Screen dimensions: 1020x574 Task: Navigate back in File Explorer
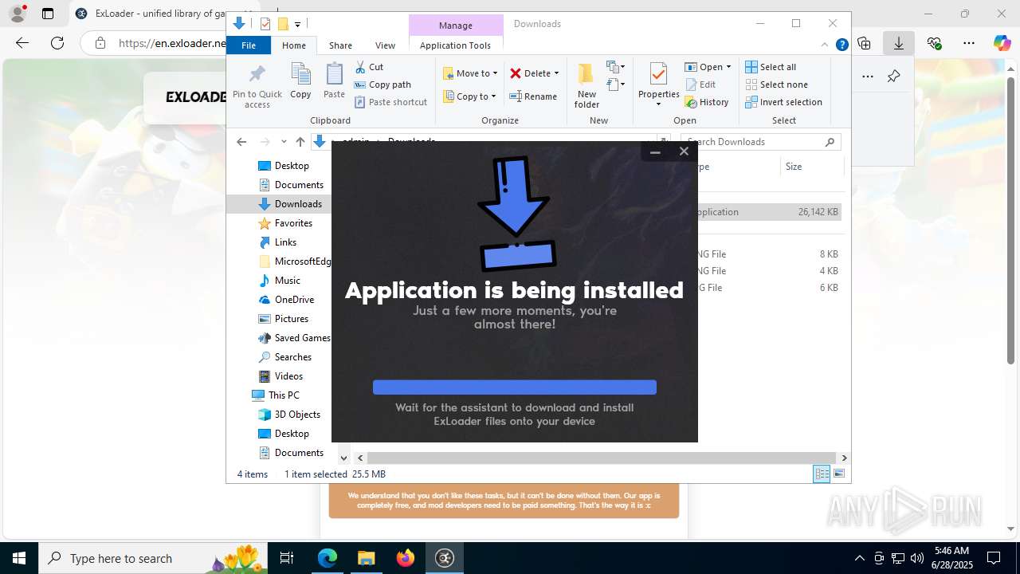(241, 142)
